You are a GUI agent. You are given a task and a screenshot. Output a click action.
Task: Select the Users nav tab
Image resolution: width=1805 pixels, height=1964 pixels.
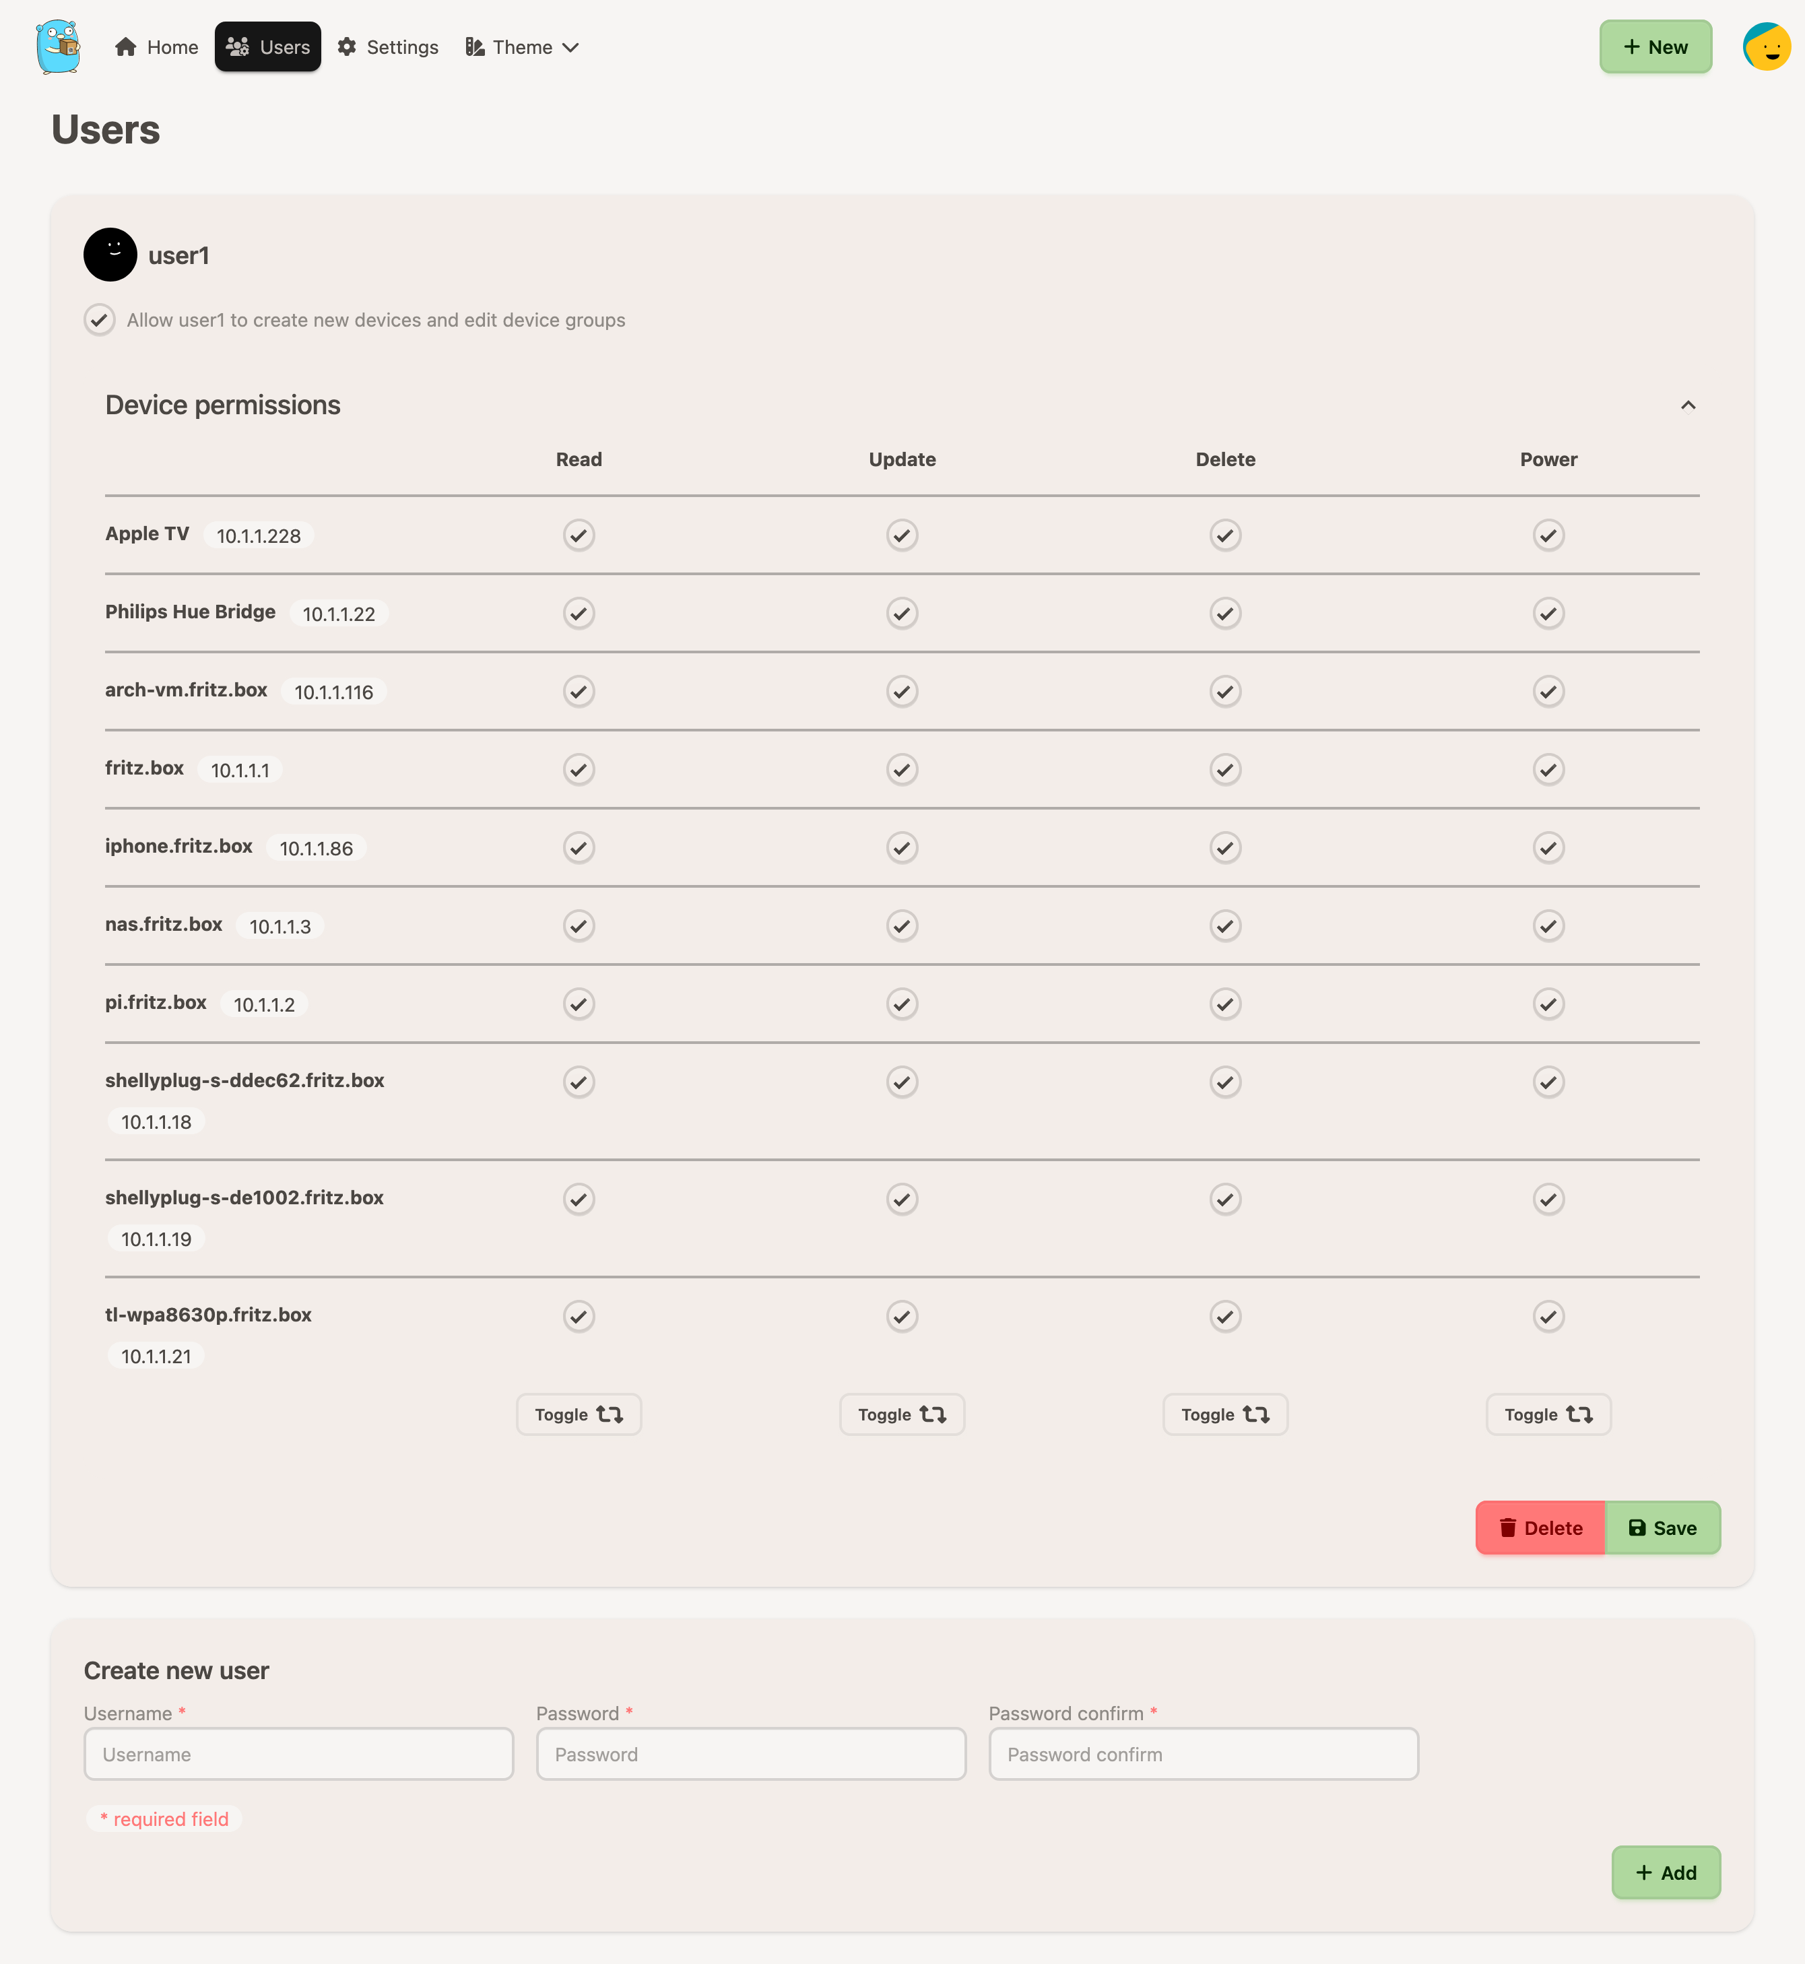click(x=267, y=47)
